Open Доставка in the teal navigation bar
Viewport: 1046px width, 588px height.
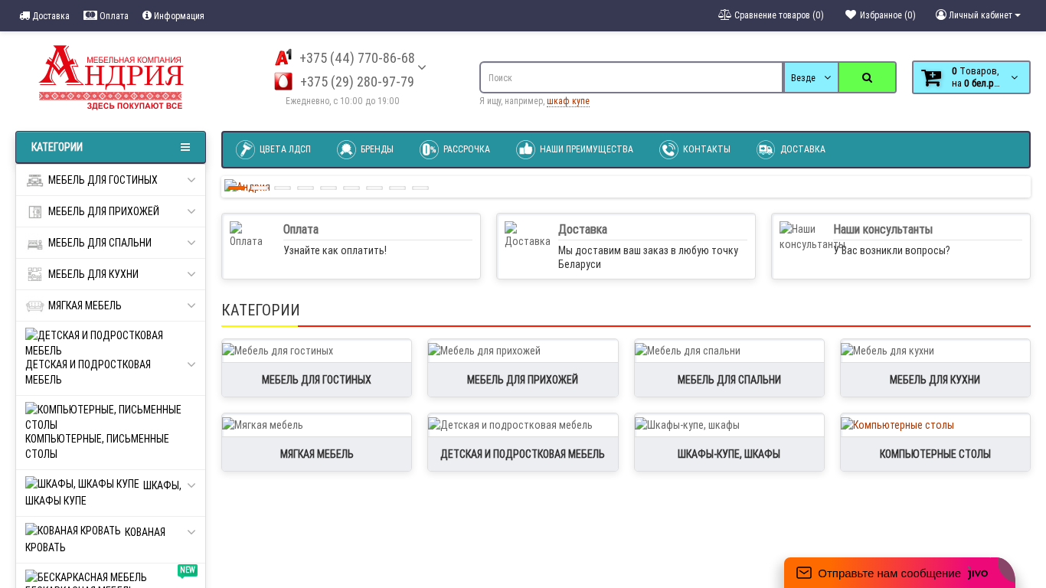pyautogui.click(x=791, y=149)
